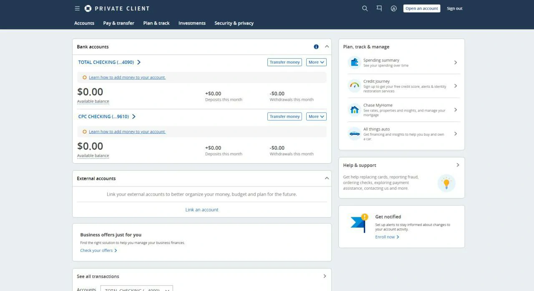Click the chevron beside Check your offers

pos(116,251)
